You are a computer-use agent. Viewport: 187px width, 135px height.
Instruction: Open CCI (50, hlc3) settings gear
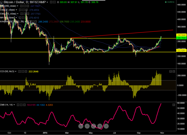click(x=23, y=71)
